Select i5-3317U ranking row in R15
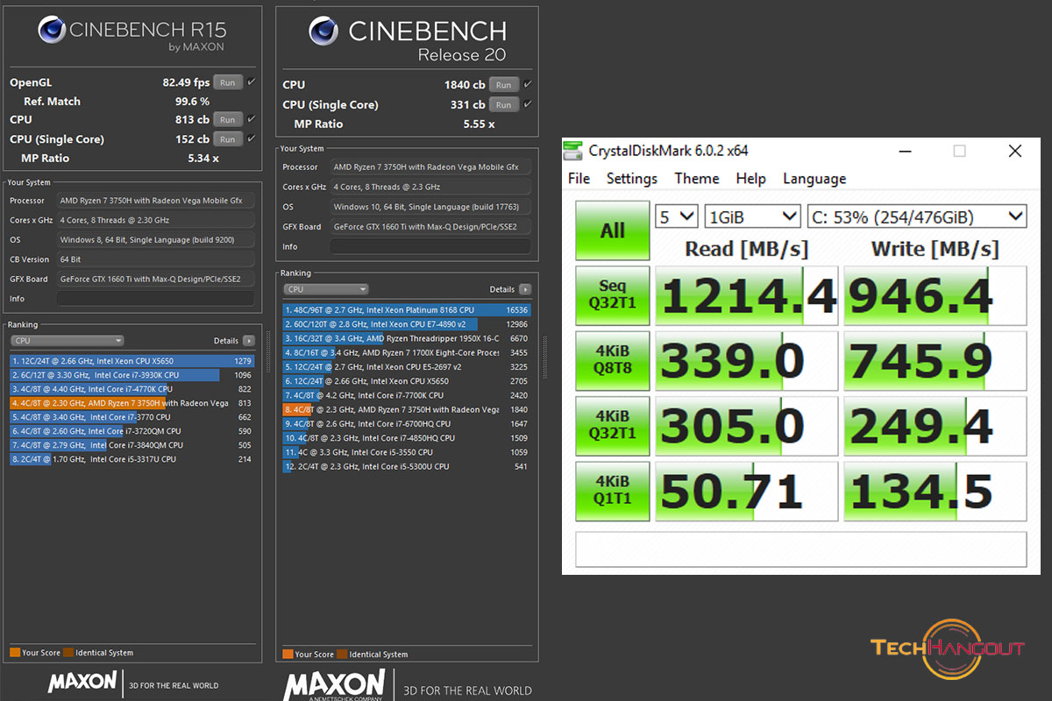Image resolution: width=1052 pixels, height=701 pixels. pyautogui.click(x=132, y=459)
